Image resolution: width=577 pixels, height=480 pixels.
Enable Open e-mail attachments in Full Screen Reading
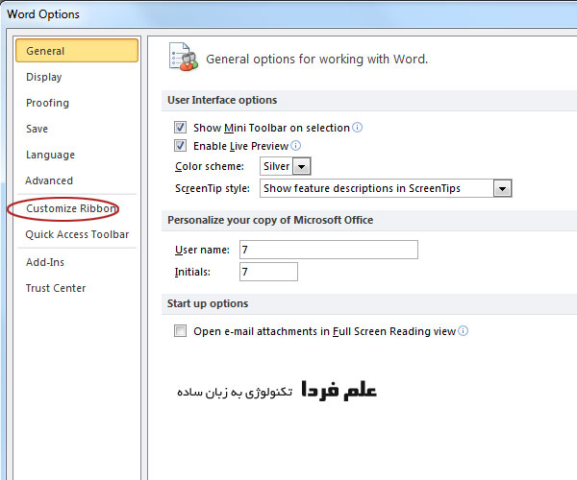coord(180,331)
